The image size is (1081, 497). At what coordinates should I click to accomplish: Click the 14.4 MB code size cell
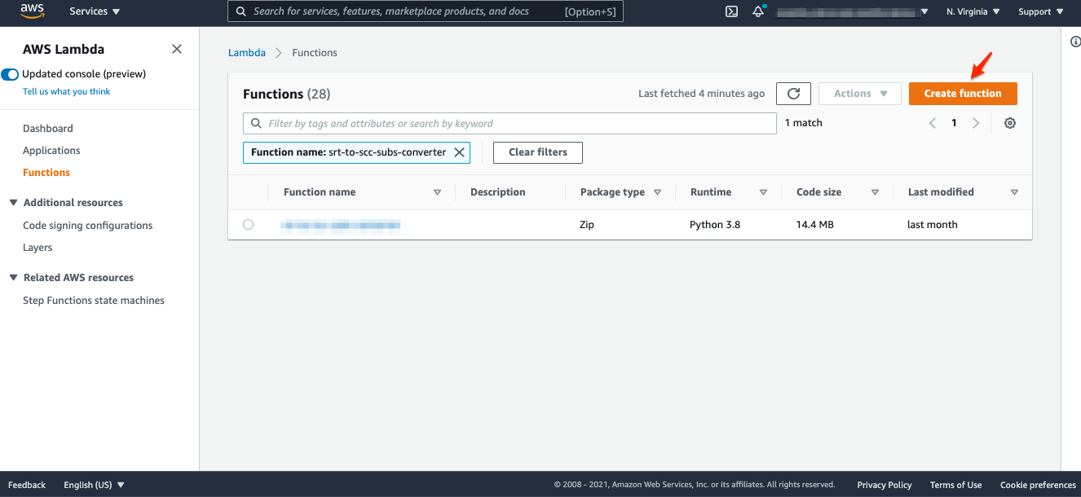[x=815, y=224]
